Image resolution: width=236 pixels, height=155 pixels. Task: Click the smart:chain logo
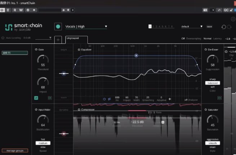click(x=24, y=27)
